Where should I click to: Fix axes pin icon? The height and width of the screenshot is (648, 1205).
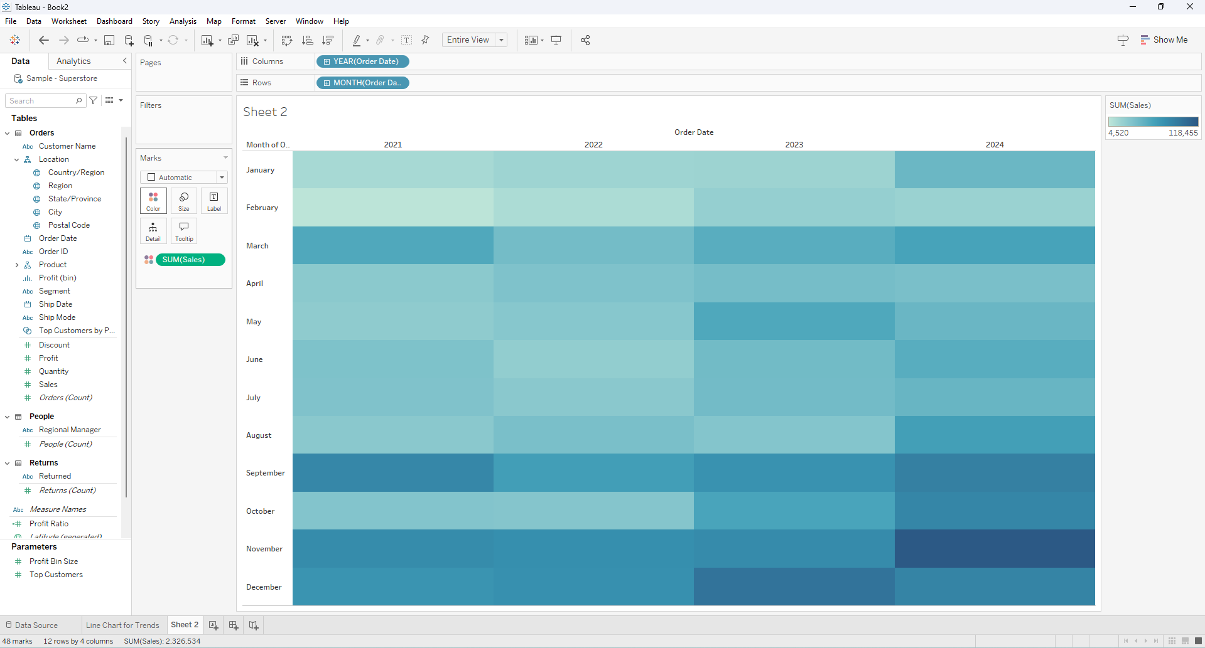(426, 40)
